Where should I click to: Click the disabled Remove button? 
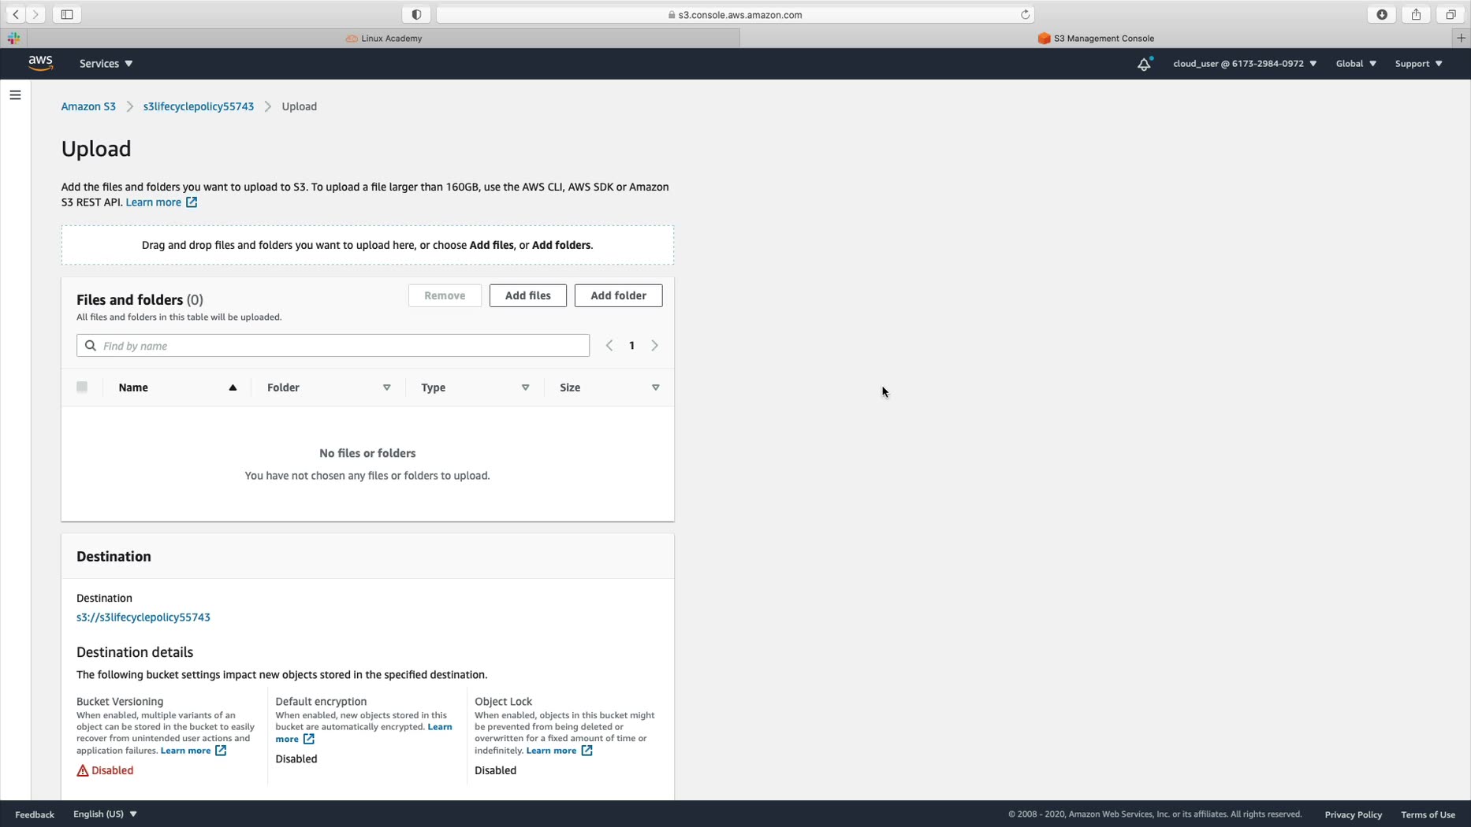[x=445, y=295]
